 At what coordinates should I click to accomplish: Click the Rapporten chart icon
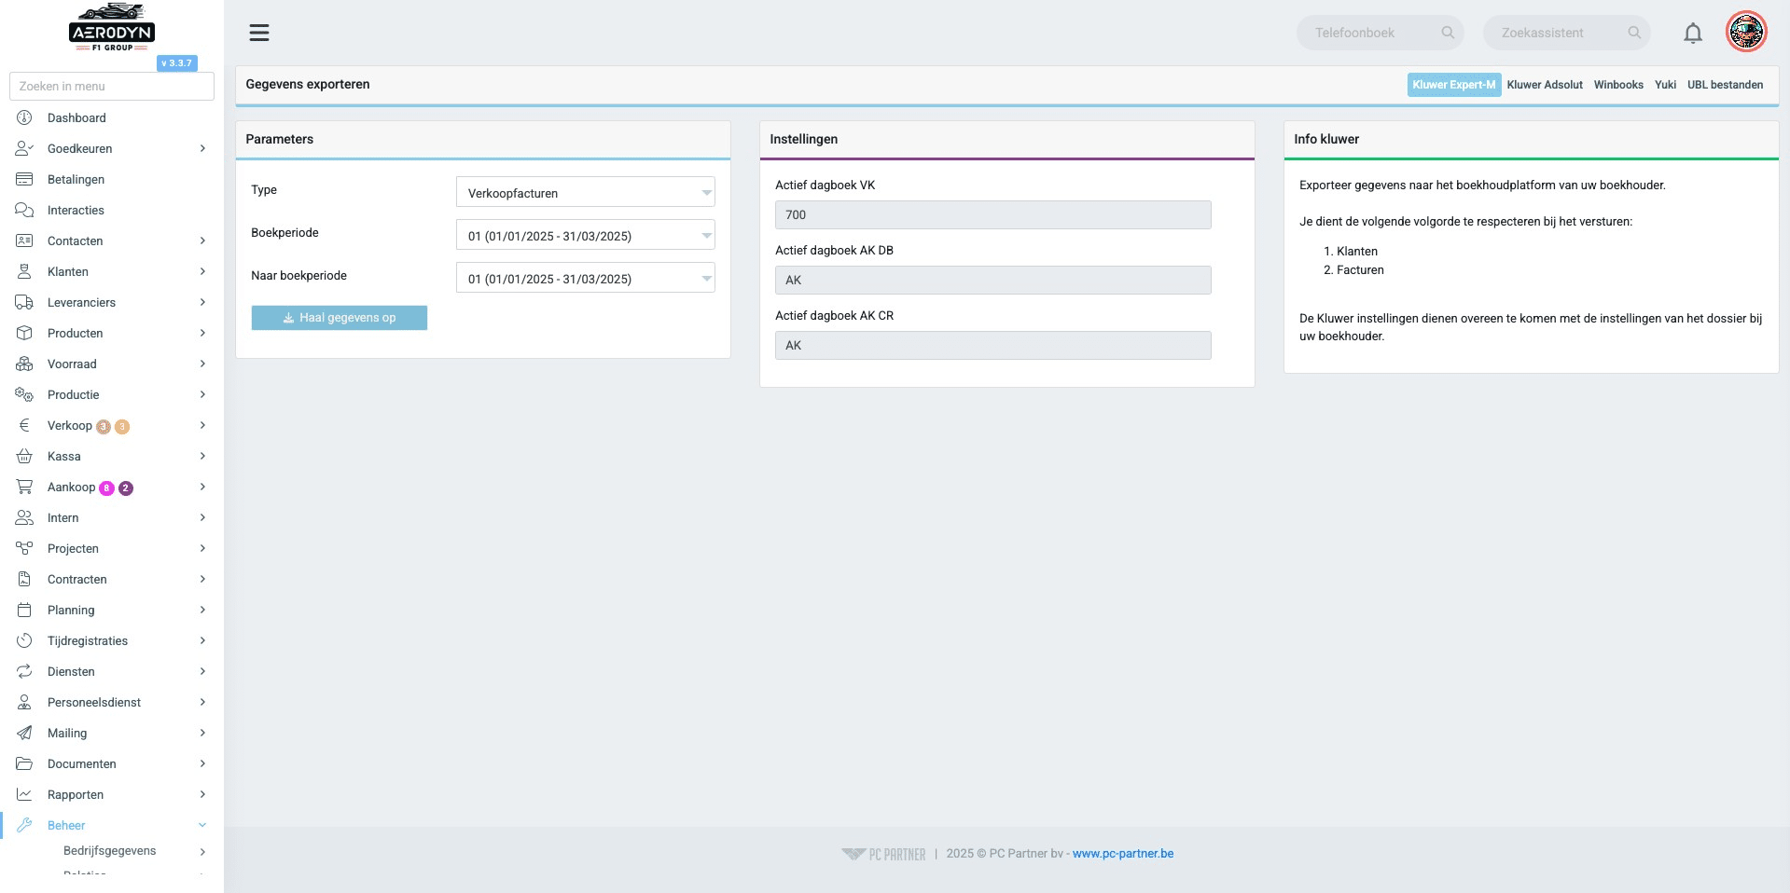(24, 794)
